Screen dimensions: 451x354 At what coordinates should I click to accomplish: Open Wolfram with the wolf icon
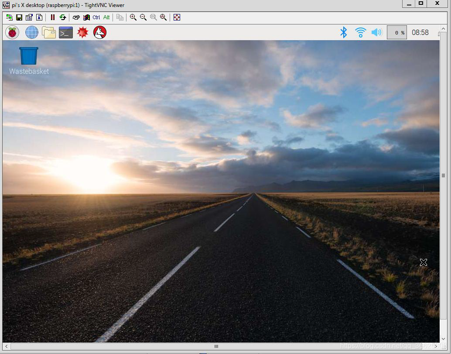click(100, 32)
